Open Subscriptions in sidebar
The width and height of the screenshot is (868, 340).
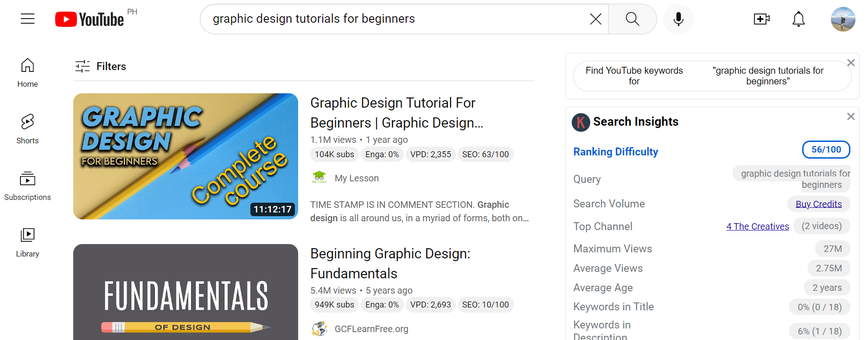28,186
